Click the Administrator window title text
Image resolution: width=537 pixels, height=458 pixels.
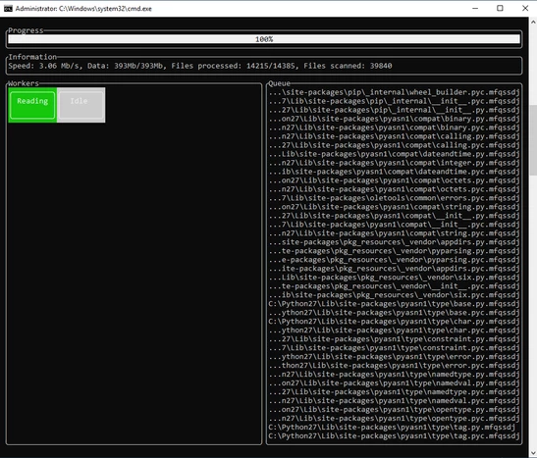point(83,9)
